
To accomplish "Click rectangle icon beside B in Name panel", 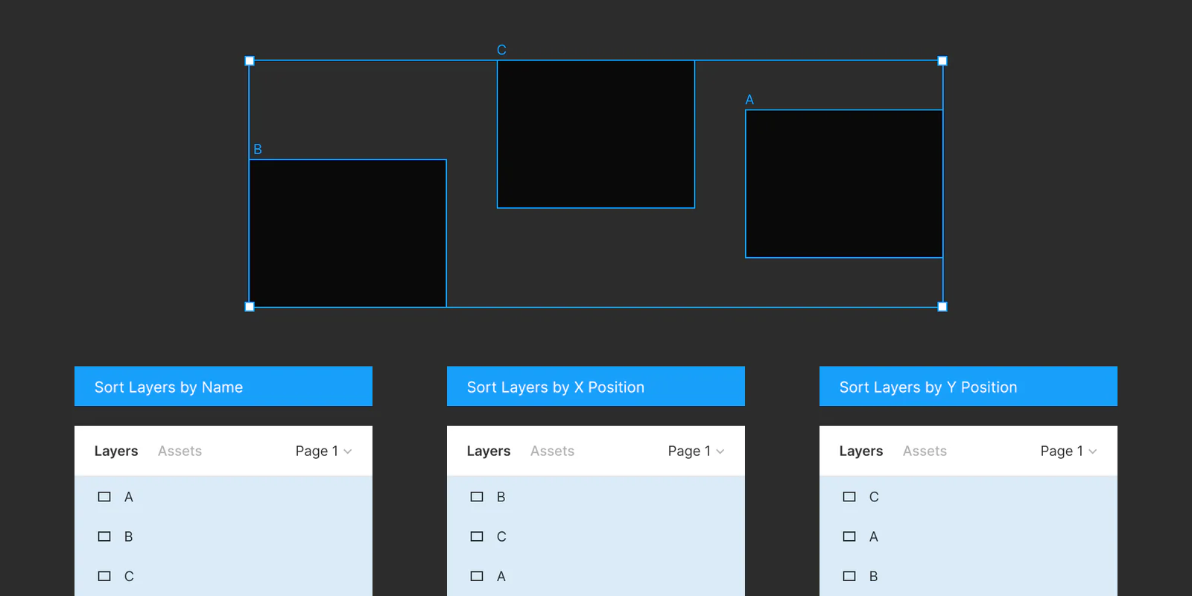I will (x=104, y=536).
